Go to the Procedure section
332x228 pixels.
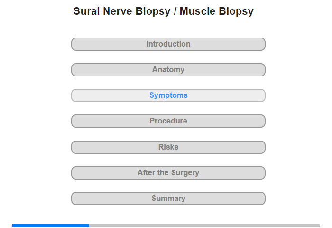[x=168, y=121]
